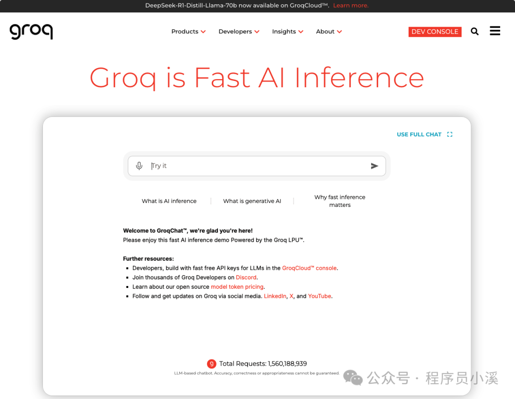Viewport: 515px width, 399px height.
Task: Click the red badge showing 9 requests
Action: tap(211, 363)
